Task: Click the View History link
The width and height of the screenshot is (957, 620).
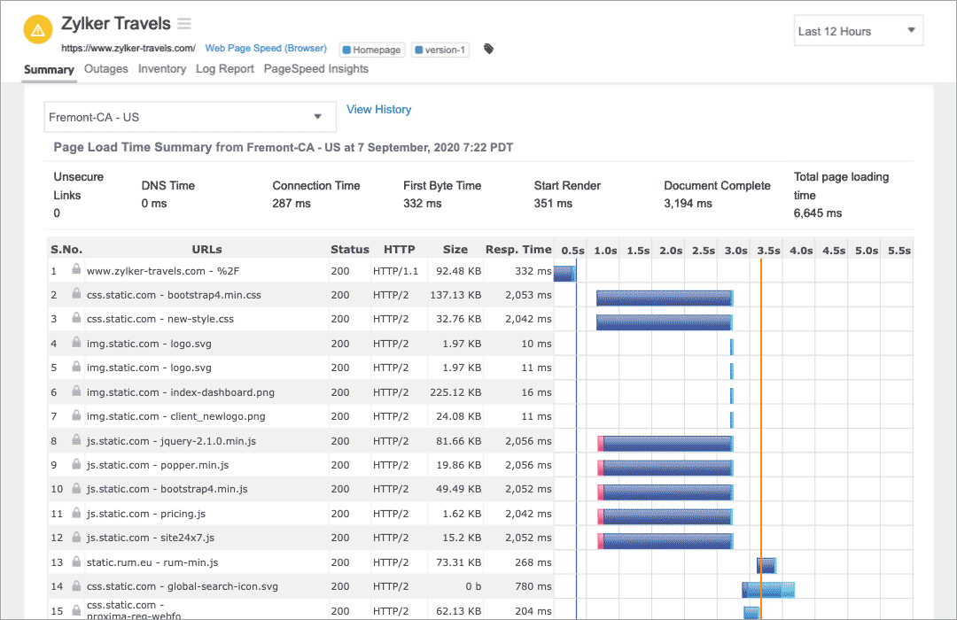Action: pos(378,109)
